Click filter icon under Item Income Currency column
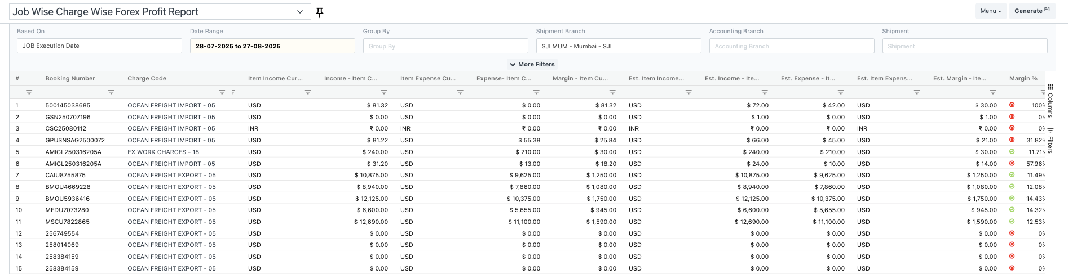This screenshot has height=274, width=1068. [x=308, y=92]
